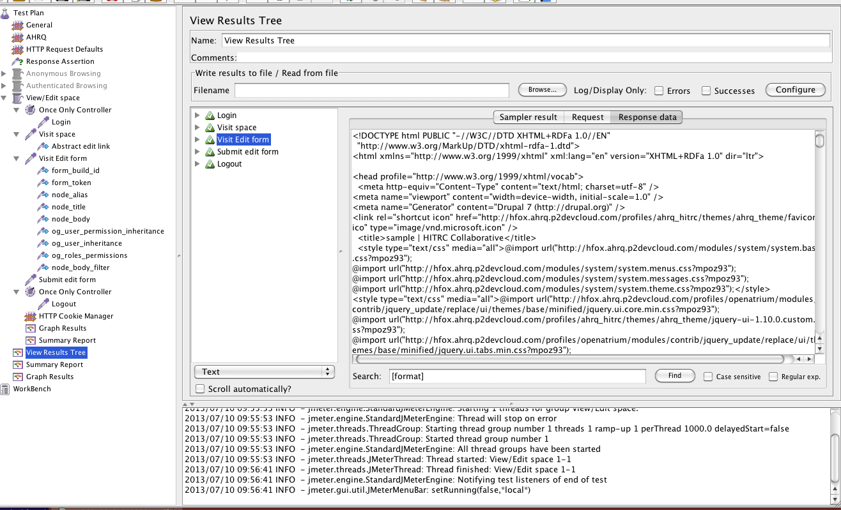Click the AHRQ config icon in test plan
The height and width of the screenshot is (510, 841).
coord(18,37)
